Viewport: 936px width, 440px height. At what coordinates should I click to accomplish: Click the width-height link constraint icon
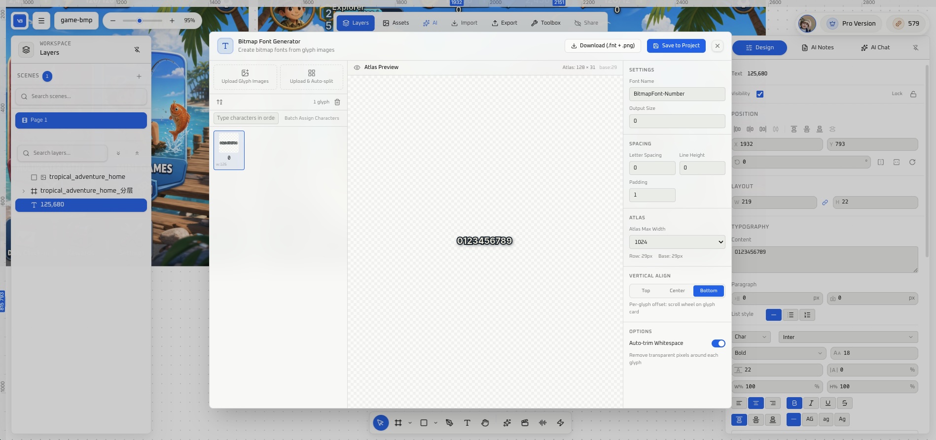point(825,203)
